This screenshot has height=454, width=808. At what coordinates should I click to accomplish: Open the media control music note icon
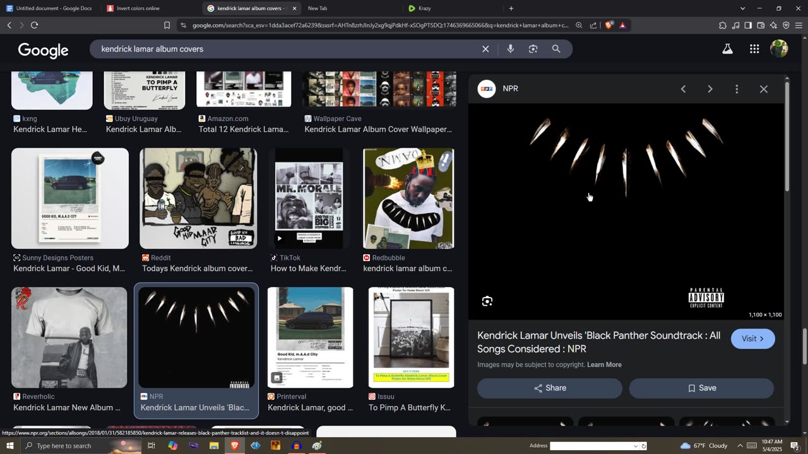(735, 25)
